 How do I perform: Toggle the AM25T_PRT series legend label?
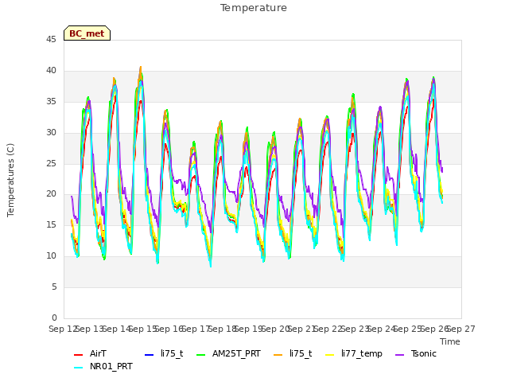236,353
